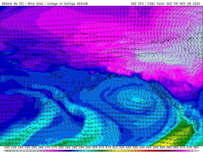This screenshot has height=152, width=203.
Task: Select the 330 scale number
Action: [x=128, y=147]
